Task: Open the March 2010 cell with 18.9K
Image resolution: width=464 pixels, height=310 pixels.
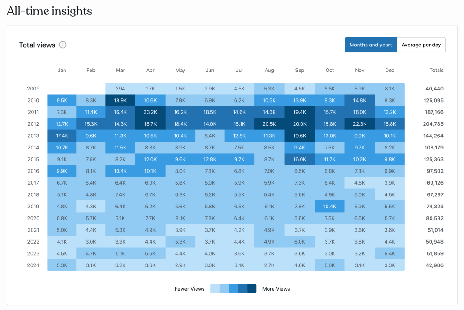Action: [120, 100]
